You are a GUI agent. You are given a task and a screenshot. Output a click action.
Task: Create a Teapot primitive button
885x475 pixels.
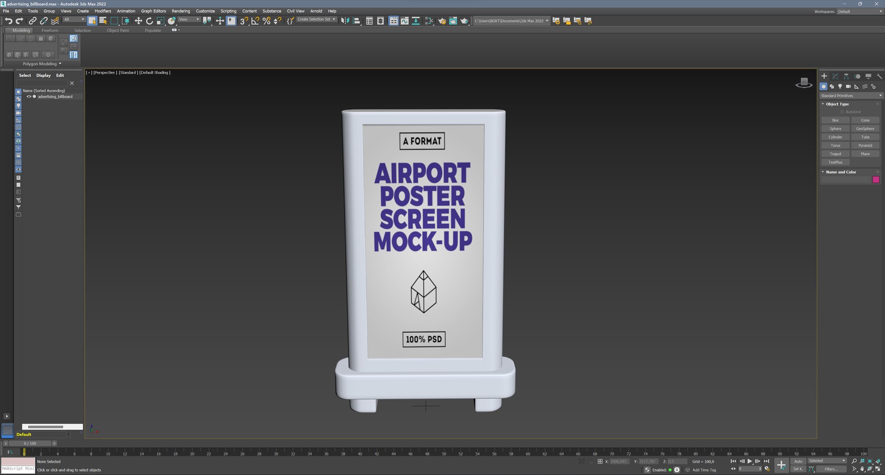click(x=835, y=154)
